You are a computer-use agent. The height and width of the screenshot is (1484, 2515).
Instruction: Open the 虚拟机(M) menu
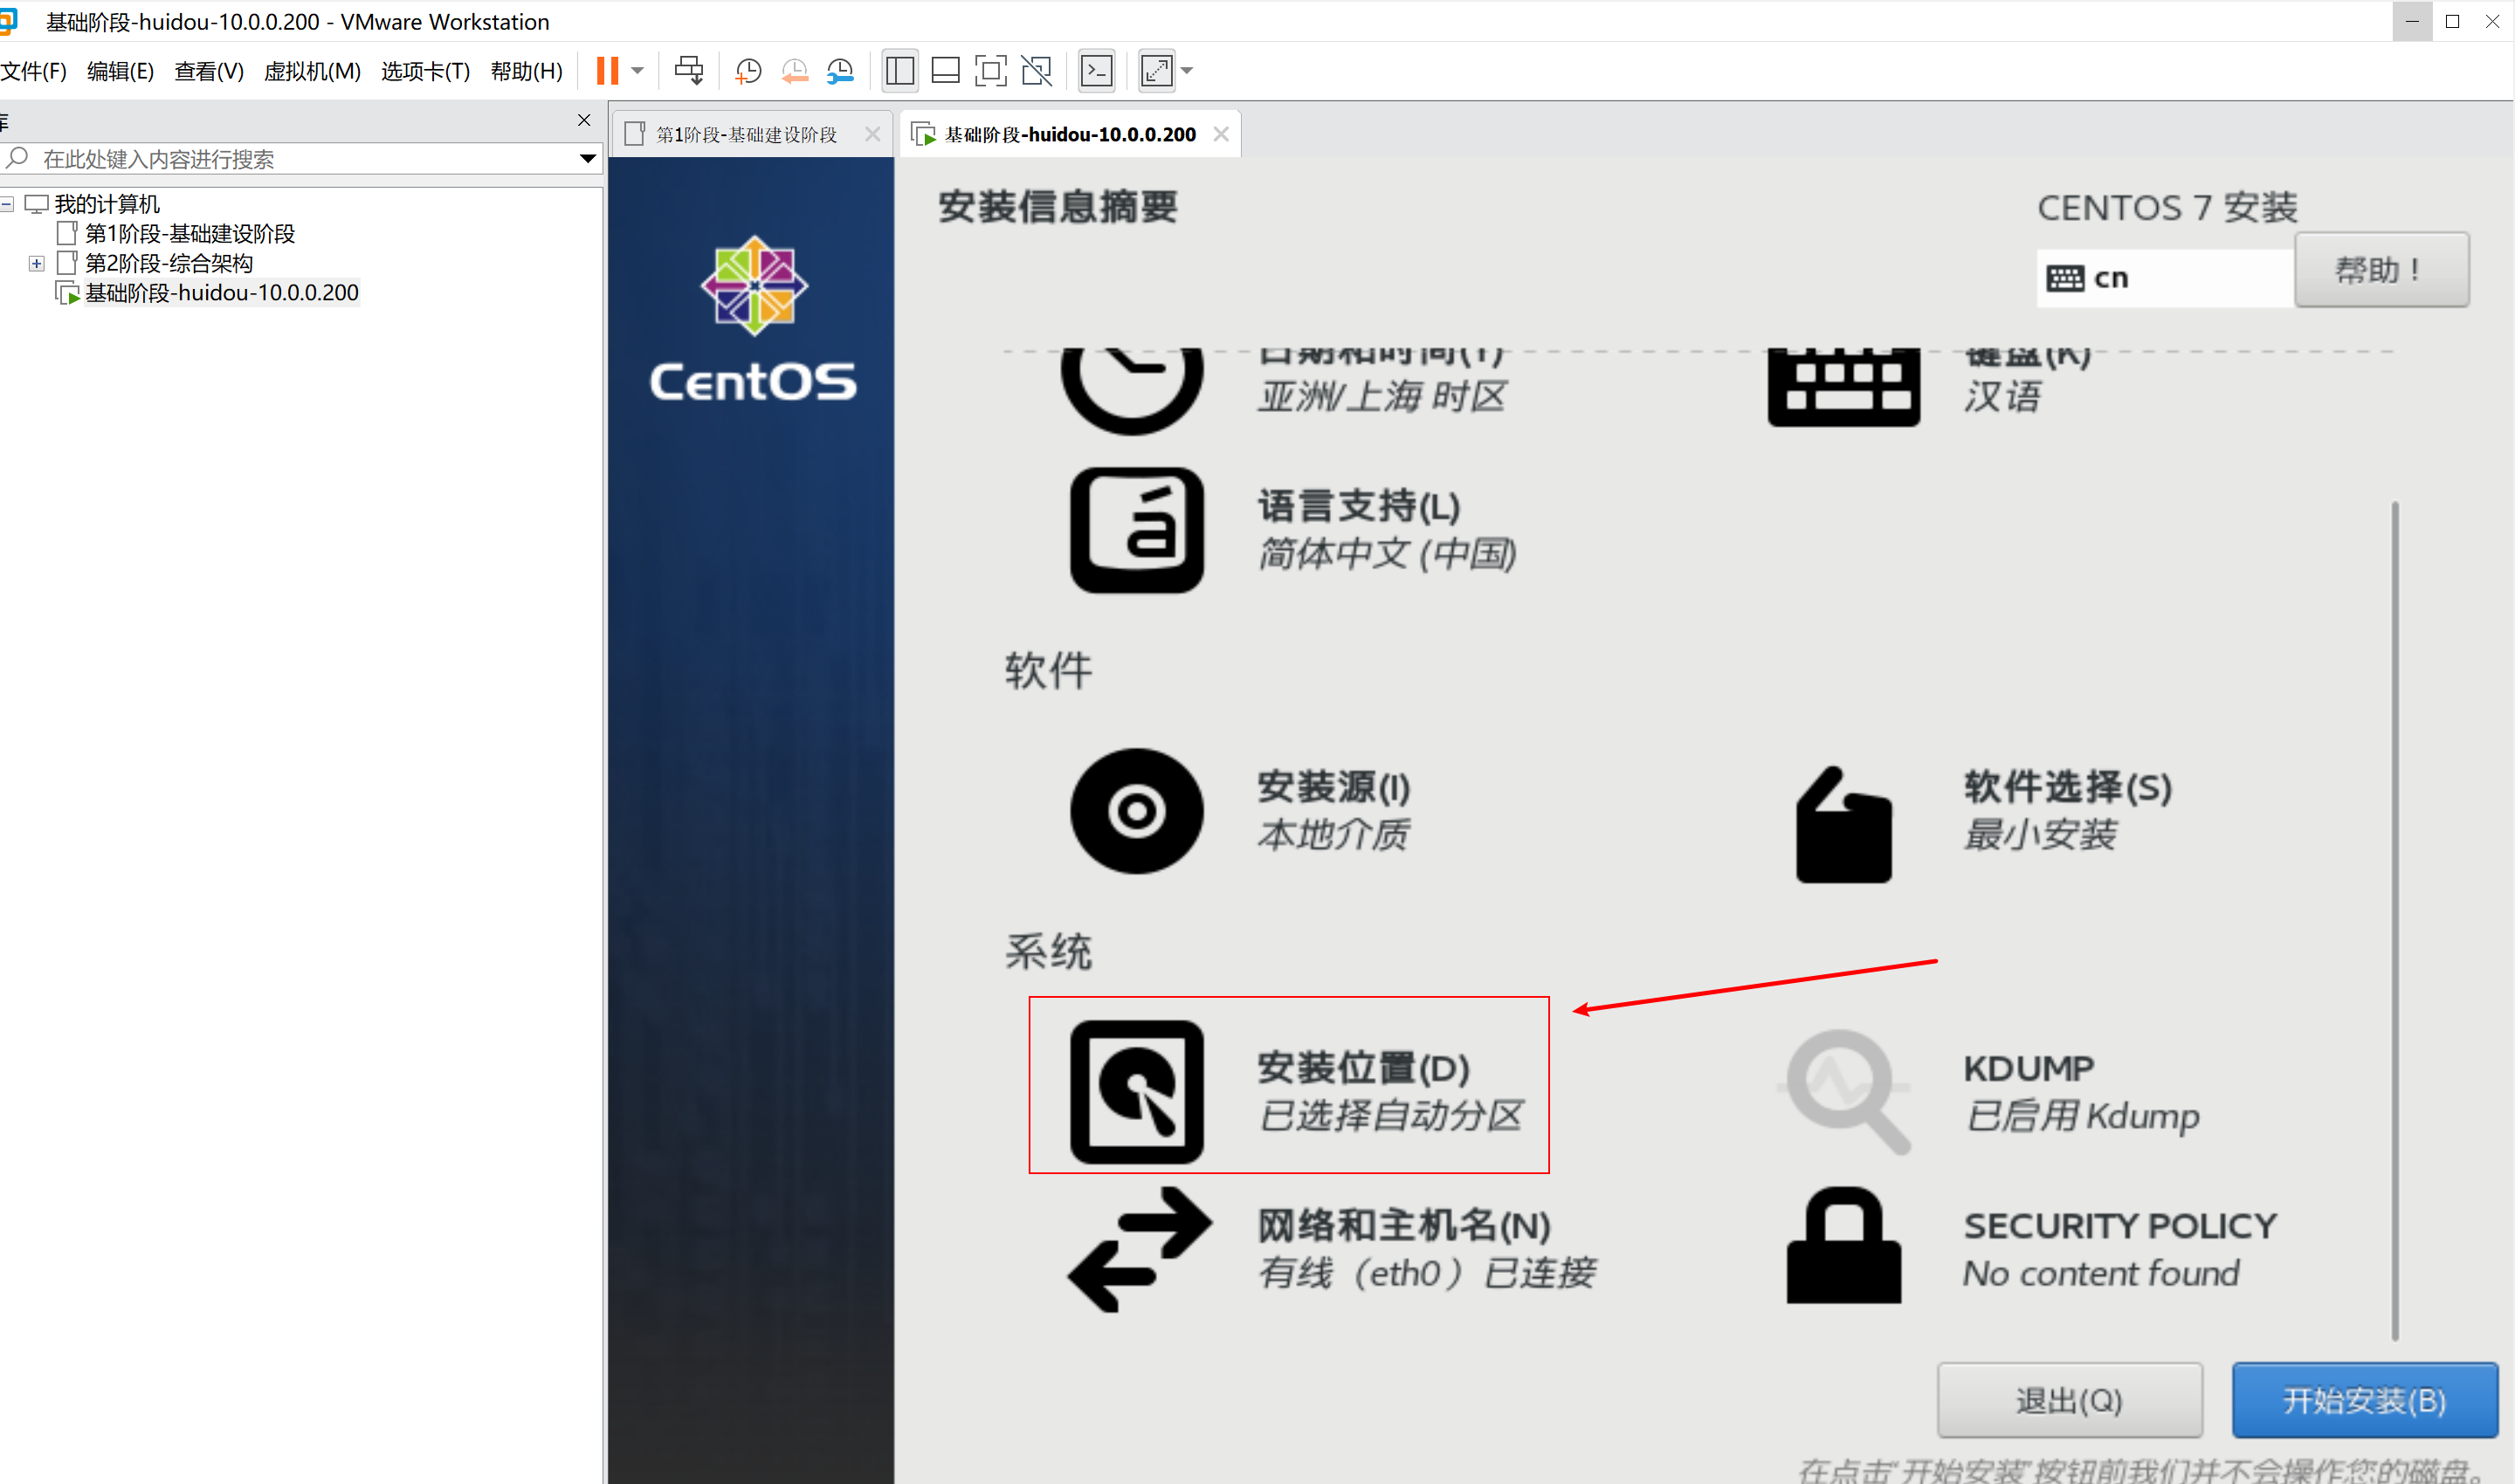pos(312,71)
